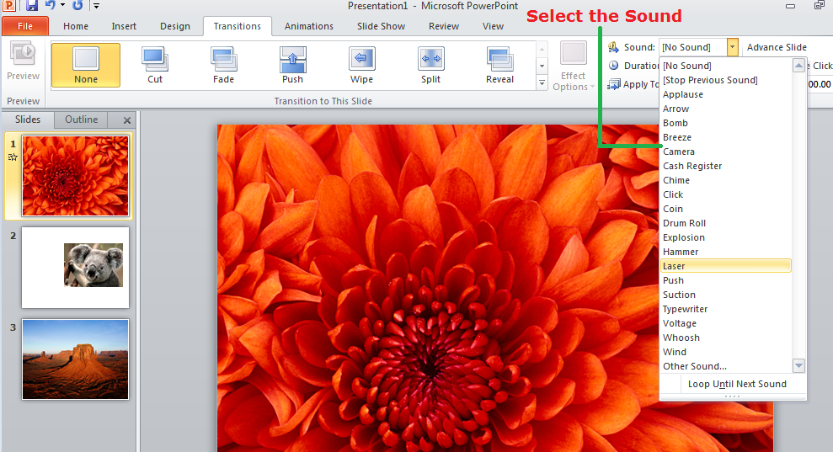The height and width of the screenshot is (452, 833).
Task: Open the File tab
Action: (x=25, y=26)
